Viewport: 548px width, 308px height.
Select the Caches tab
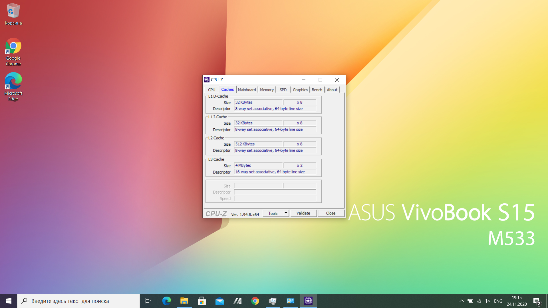click(x=227, y=89)
